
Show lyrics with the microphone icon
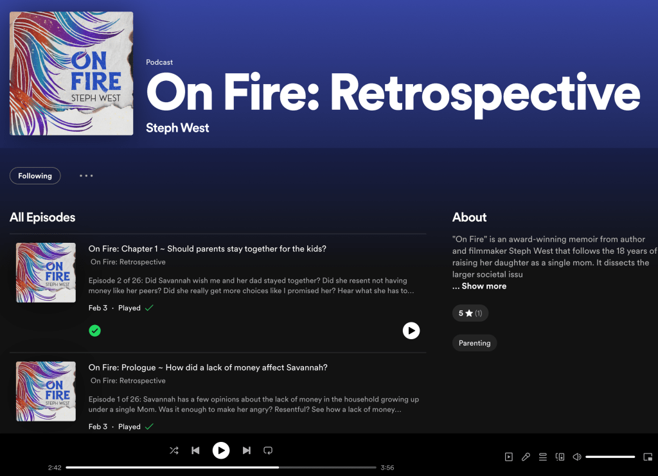526,457
